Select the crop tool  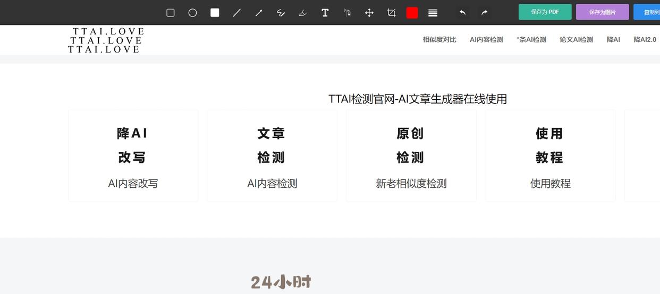[x=392, y=13]
